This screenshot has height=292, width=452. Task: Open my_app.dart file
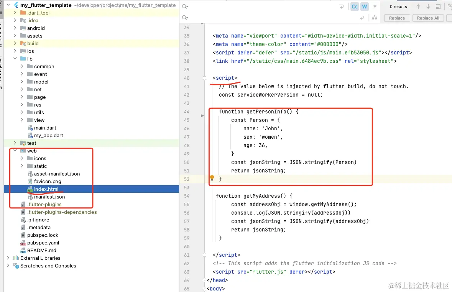point(48,136)
